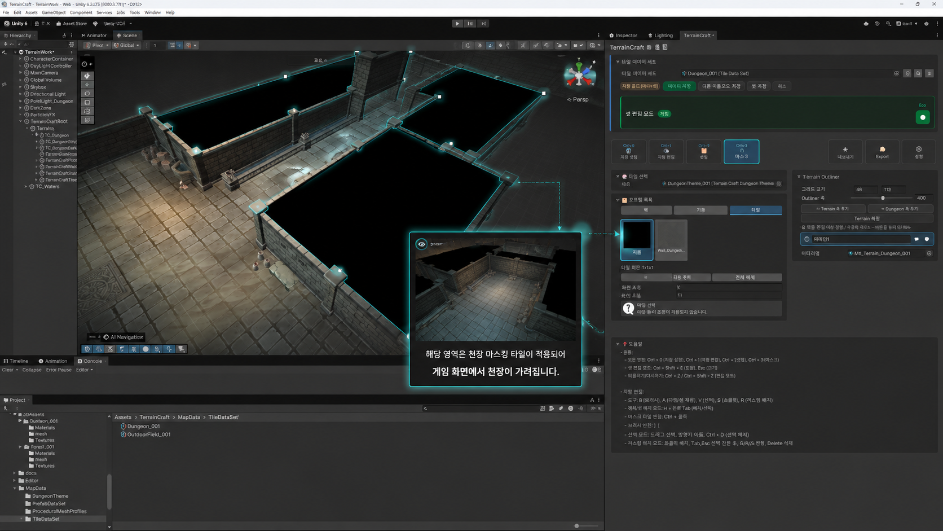Switch to the Animator tab

coord(94,36)
